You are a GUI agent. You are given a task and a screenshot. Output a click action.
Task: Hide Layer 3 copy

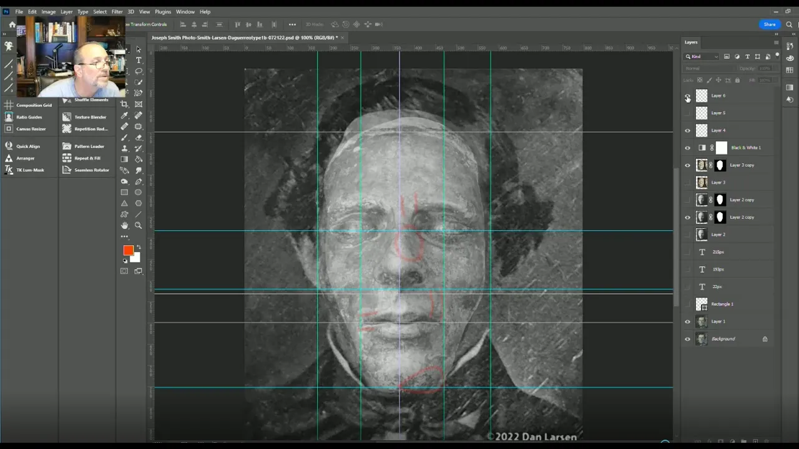click(x=687, y=165)
